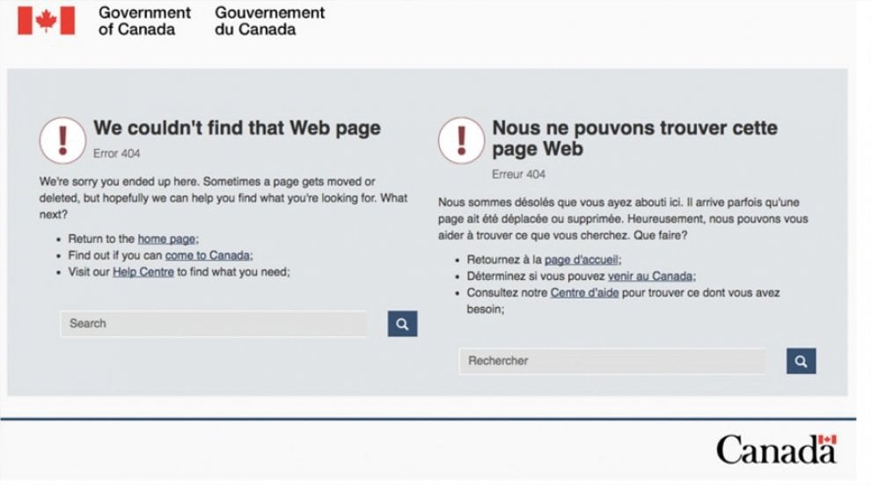Click the Error 404 label
The width and height of the screenshot is (871, 485).
[117, 153]
